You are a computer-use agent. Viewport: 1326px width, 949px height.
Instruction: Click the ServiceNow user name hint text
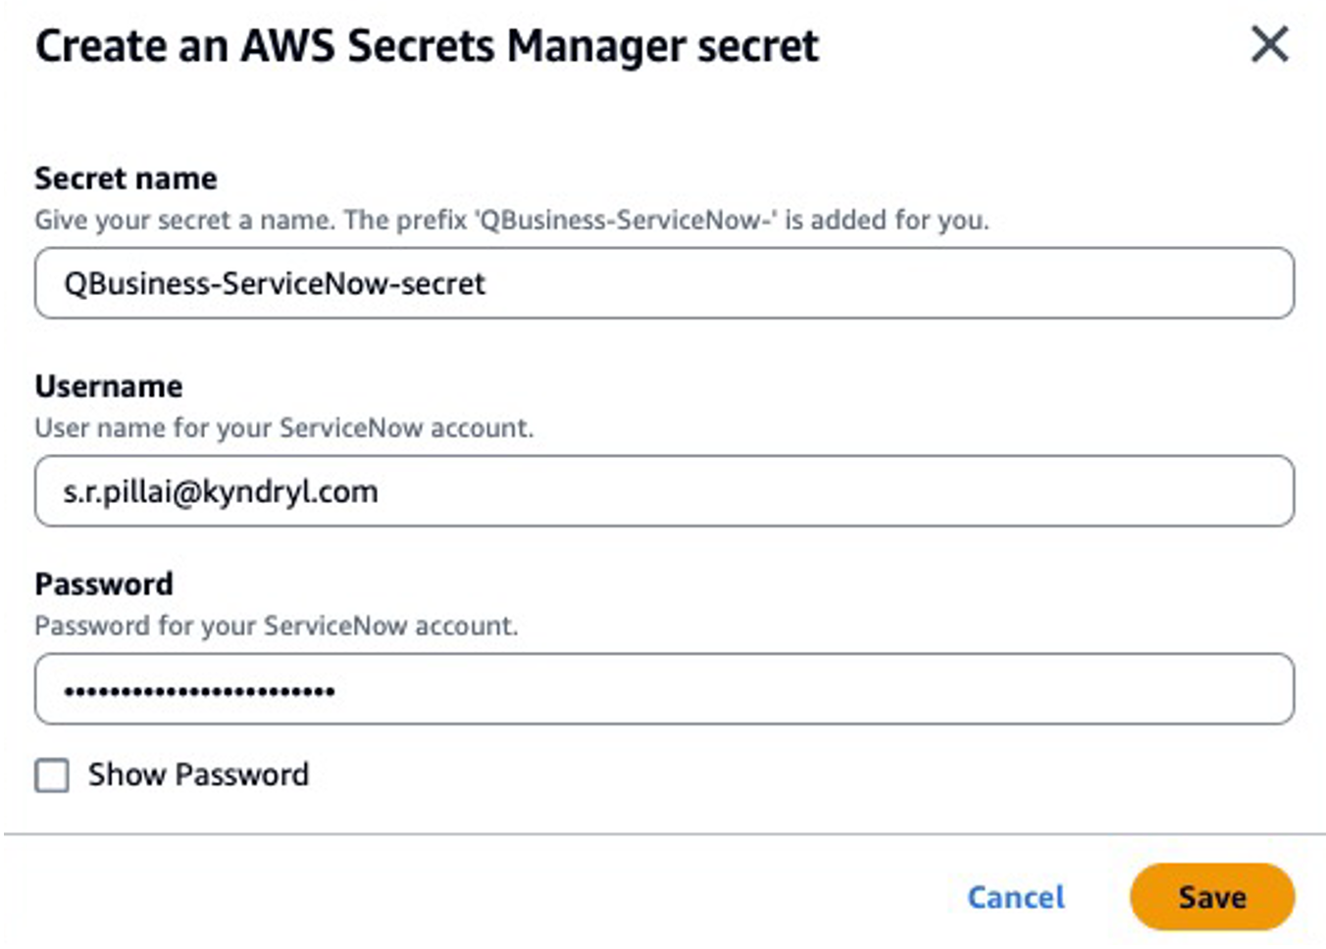[x=283, y=427]
